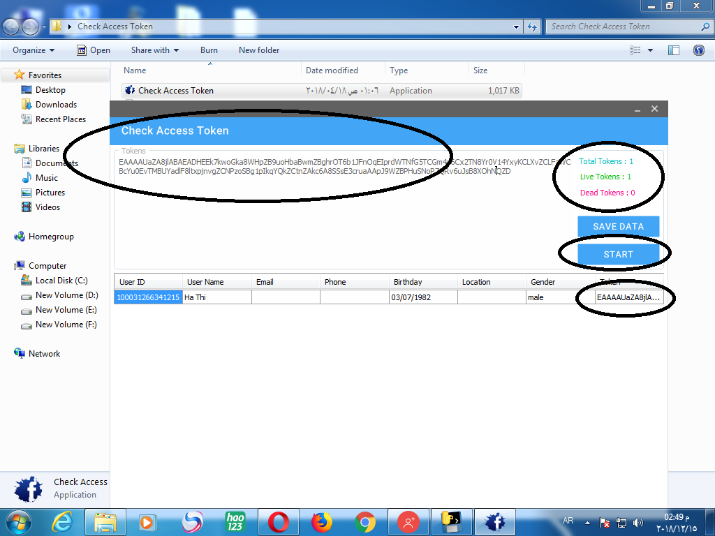715x536 pixels.
Task: Click the volume speaker tray icon
Action: pyautogui.click(x=638, y=523)
